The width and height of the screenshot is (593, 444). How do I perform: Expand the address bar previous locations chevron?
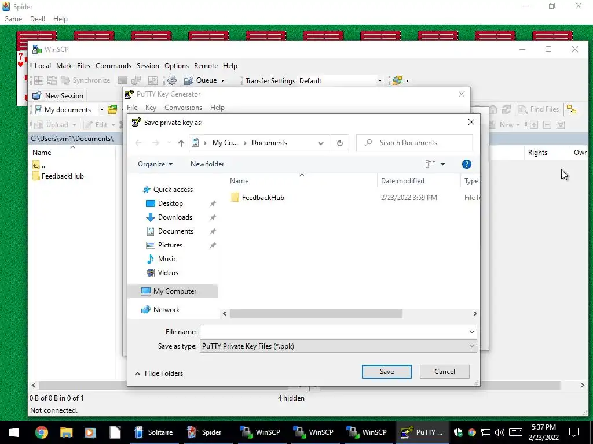click(320, 143)
